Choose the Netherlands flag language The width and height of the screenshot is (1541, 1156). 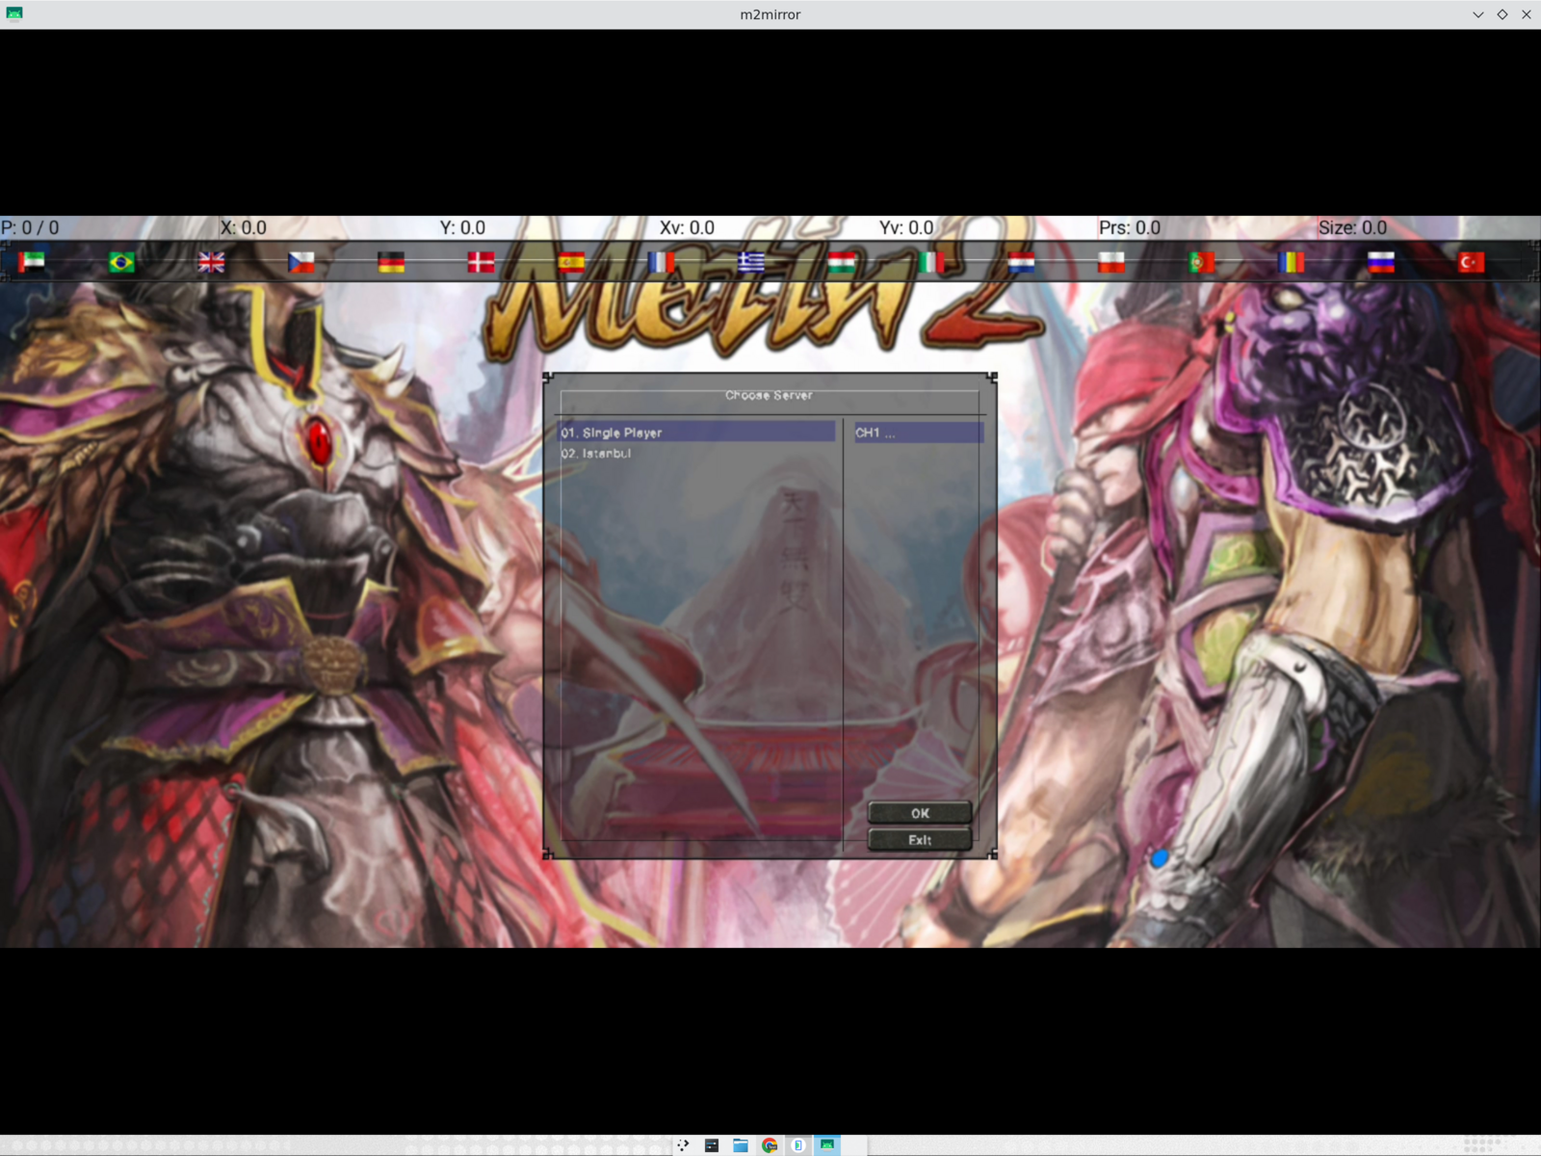(x=1022, y=262)
